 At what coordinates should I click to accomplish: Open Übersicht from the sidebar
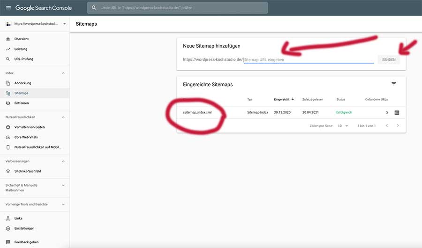pyautogui.click(x=21, y=39)
